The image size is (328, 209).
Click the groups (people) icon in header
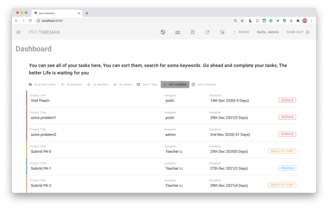tap(178, 32)
